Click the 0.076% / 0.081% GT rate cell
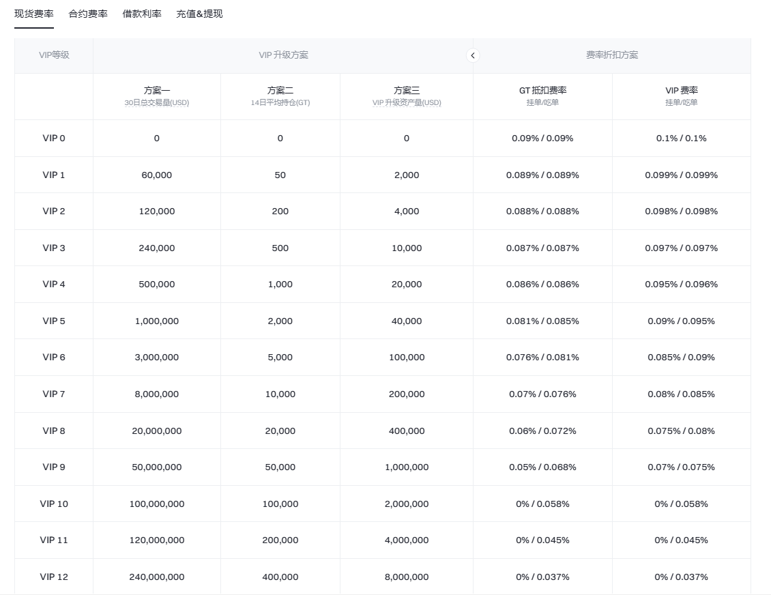The image size is (771, 595). coord(543,358)
